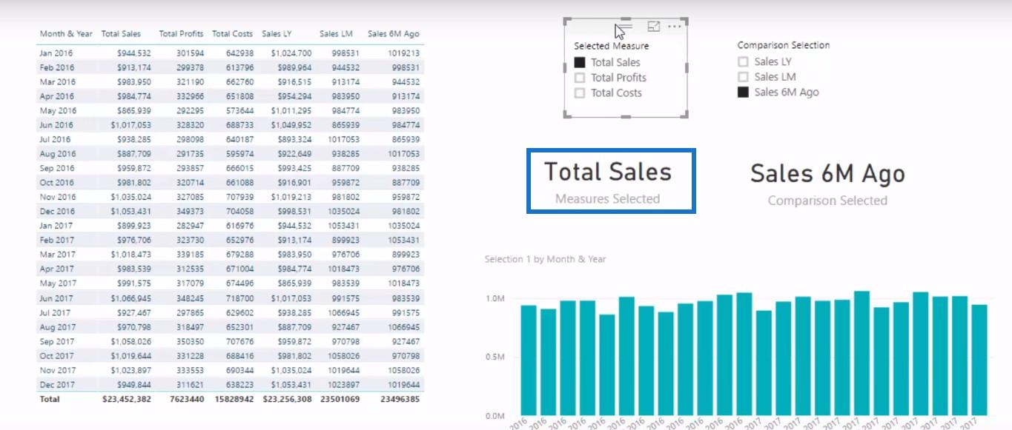Click the Oct 2017 month cell
1012x430 pixels.
tap(56, 355)
